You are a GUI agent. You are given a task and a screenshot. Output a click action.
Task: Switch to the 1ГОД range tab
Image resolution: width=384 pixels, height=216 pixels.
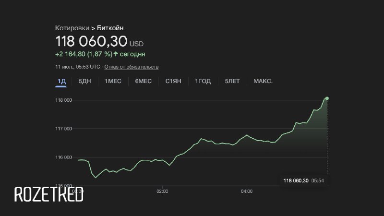pos(203,81)
